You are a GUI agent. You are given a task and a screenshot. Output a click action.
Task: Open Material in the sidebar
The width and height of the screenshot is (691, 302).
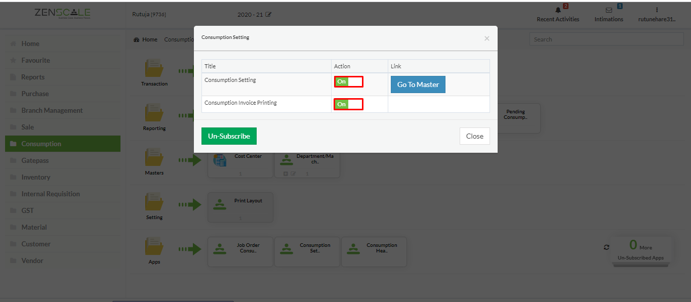point(63,227)
